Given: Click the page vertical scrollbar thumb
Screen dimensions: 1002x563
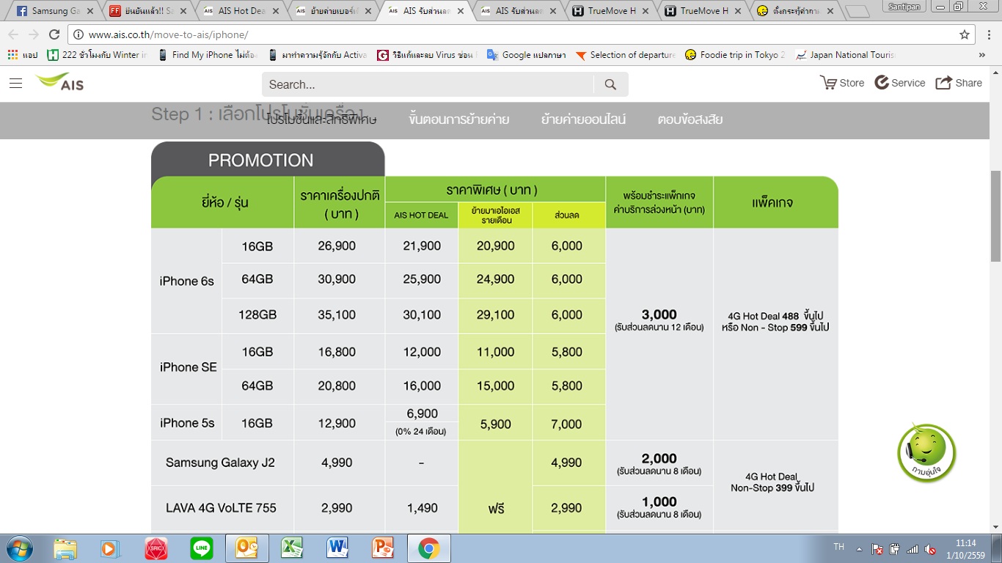Looking at the screenshot, I should click(x=995, y=216).
